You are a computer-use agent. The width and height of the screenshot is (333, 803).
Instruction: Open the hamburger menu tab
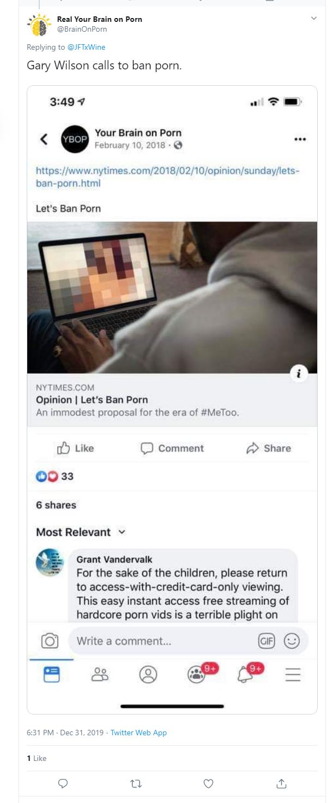(293, 675)
